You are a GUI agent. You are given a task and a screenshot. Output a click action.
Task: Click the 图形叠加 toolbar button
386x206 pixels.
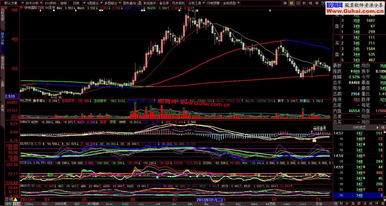[x=129, y=3]
